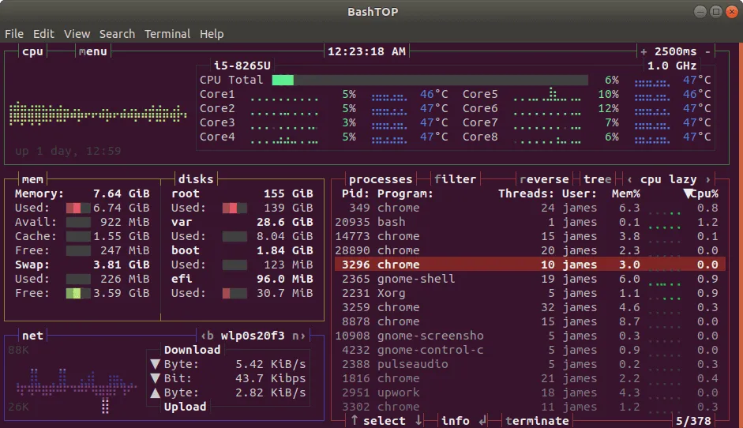
Task: Click the Memory Used meter bar
Action: click(x=78, y=208)
